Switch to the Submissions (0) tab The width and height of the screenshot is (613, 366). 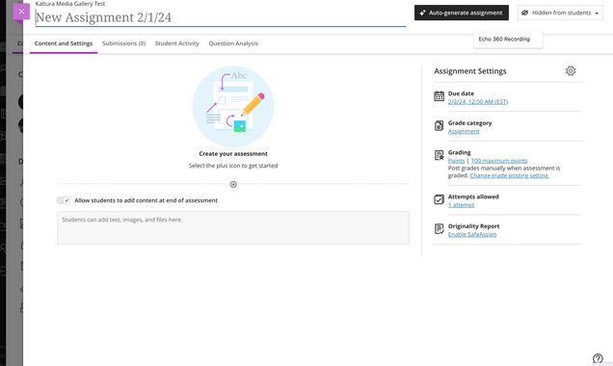tap(124, 43)
